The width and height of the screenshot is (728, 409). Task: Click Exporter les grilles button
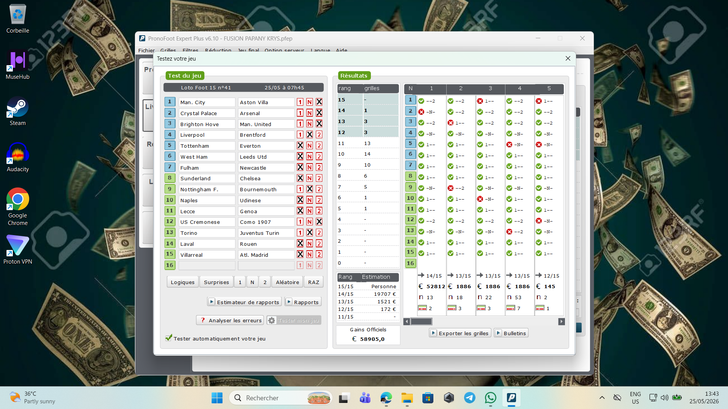pyautogui.click(x=460, y=333)
